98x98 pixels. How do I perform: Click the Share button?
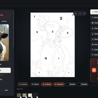click(94, 39)
